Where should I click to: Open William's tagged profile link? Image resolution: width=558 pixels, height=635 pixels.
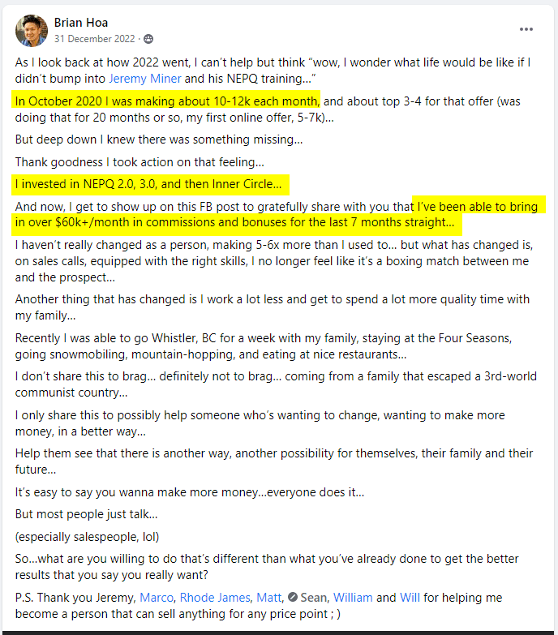click(353, 598)
